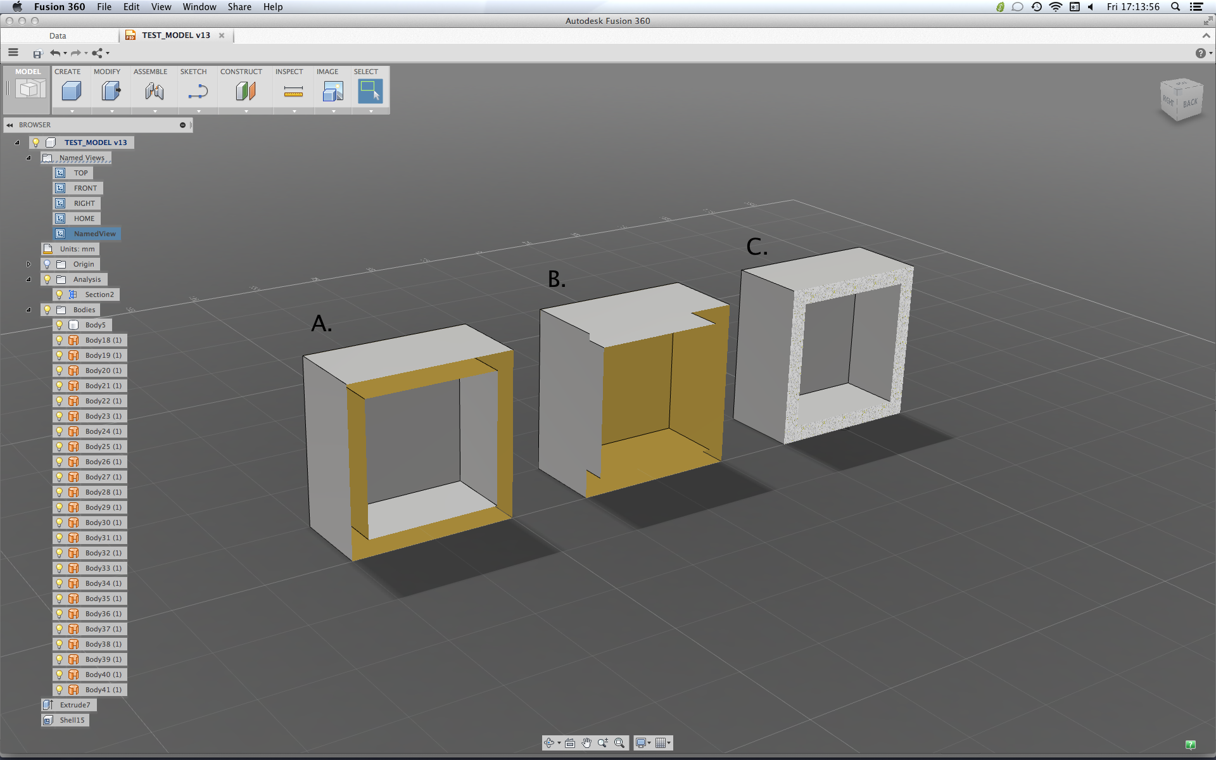The height and width of the screenshot is (760, 1216).
Task: Click the Zoom tool icon
Action: 602,743
